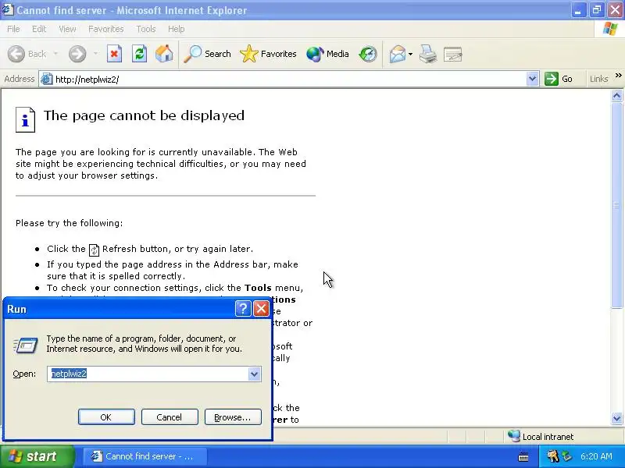Screen dimensions: 625x468
Task: Expand the Mail button dropdown arrow
Action: pos(411,54)
